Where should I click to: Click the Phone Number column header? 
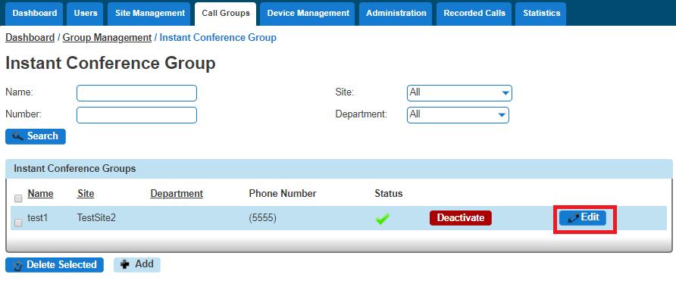point(283,194)
